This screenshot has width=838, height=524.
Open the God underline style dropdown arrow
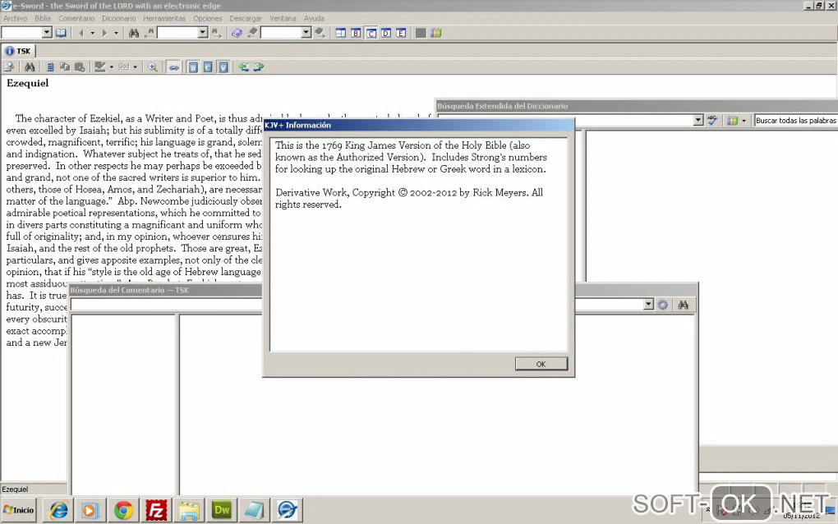(136, 67)
